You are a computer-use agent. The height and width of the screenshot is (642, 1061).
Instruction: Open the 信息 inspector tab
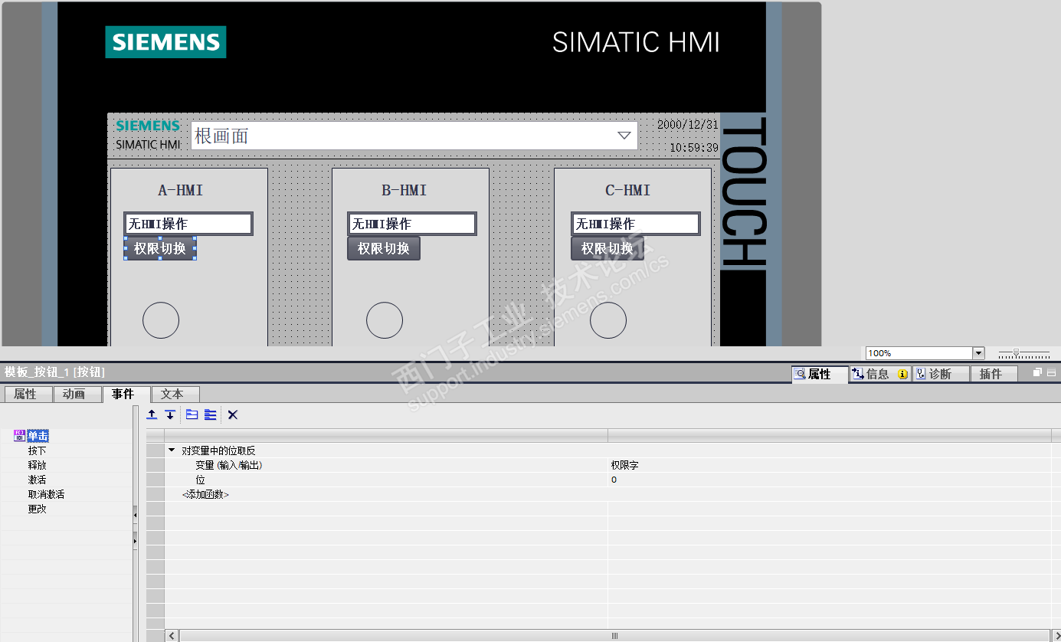click(879, 374)
